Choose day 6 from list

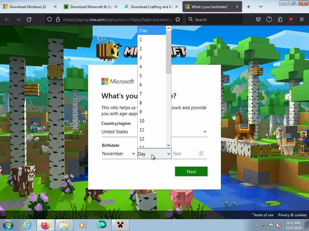(x=152, y=85)
